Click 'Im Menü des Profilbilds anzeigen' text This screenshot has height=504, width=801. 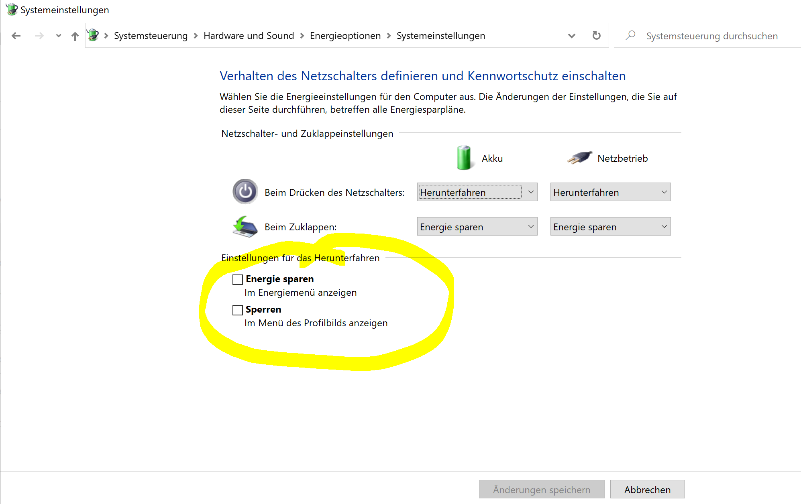pyautogui.click(x=316, y=323)
